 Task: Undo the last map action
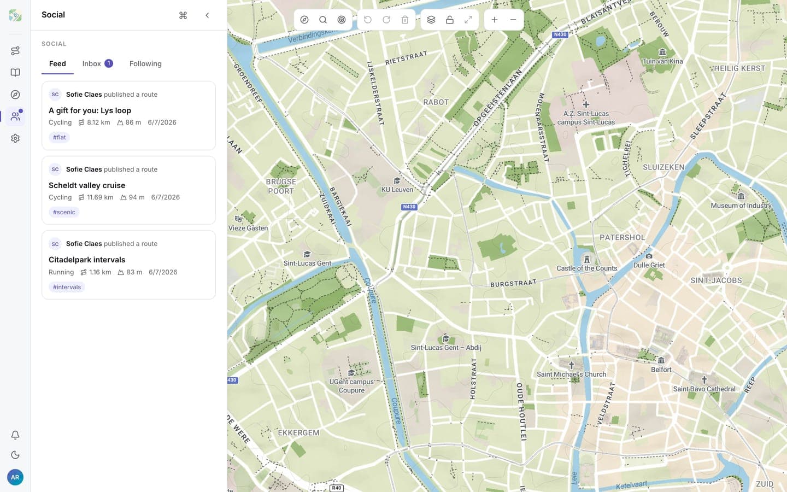click(368, 20)
